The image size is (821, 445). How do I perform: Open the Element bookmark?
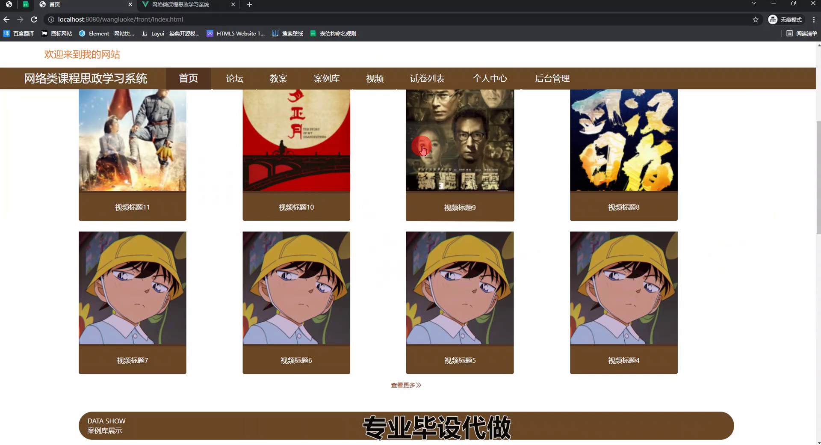pos(106,33)
